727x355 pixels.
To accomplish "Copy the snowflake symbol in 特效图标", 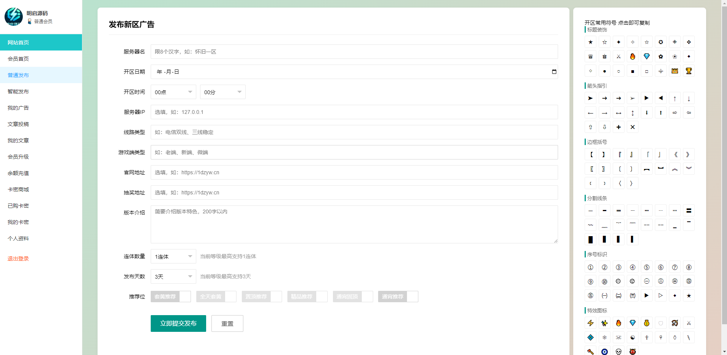I will click(x=604, y=338).
